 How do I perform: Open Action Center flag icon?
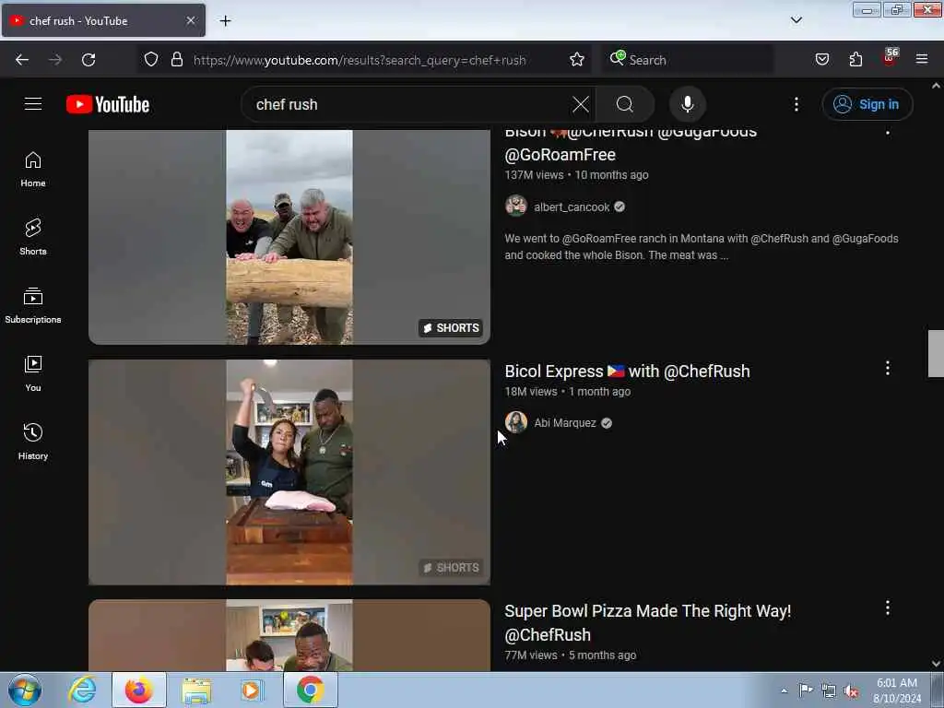click(x=806, y=690)
